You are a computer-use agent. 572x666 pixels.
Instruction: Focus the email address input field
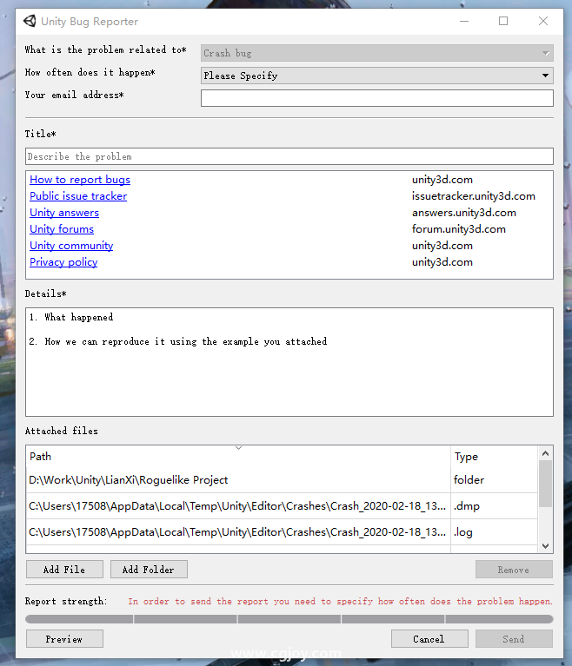coord(376,98)
